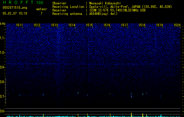Click the 0.8 kHz axis label
Image resolution: width=184 pixels, height=117 pixels.
coord(2,82)
